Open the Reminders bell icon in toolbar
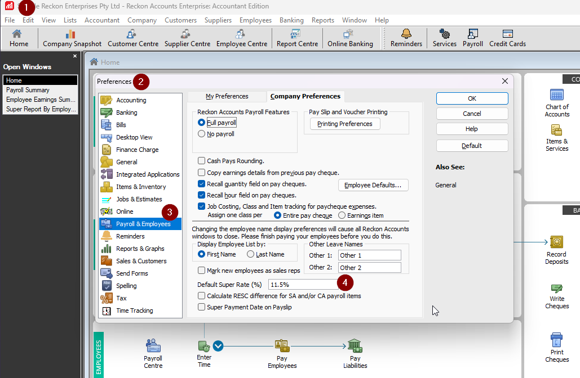This screenshot has height=378, width=580. [406, 38]
